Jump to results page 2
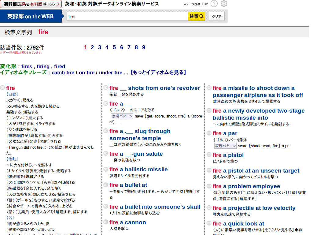This screenshot has width=313, height=235. tap(92, 47)
